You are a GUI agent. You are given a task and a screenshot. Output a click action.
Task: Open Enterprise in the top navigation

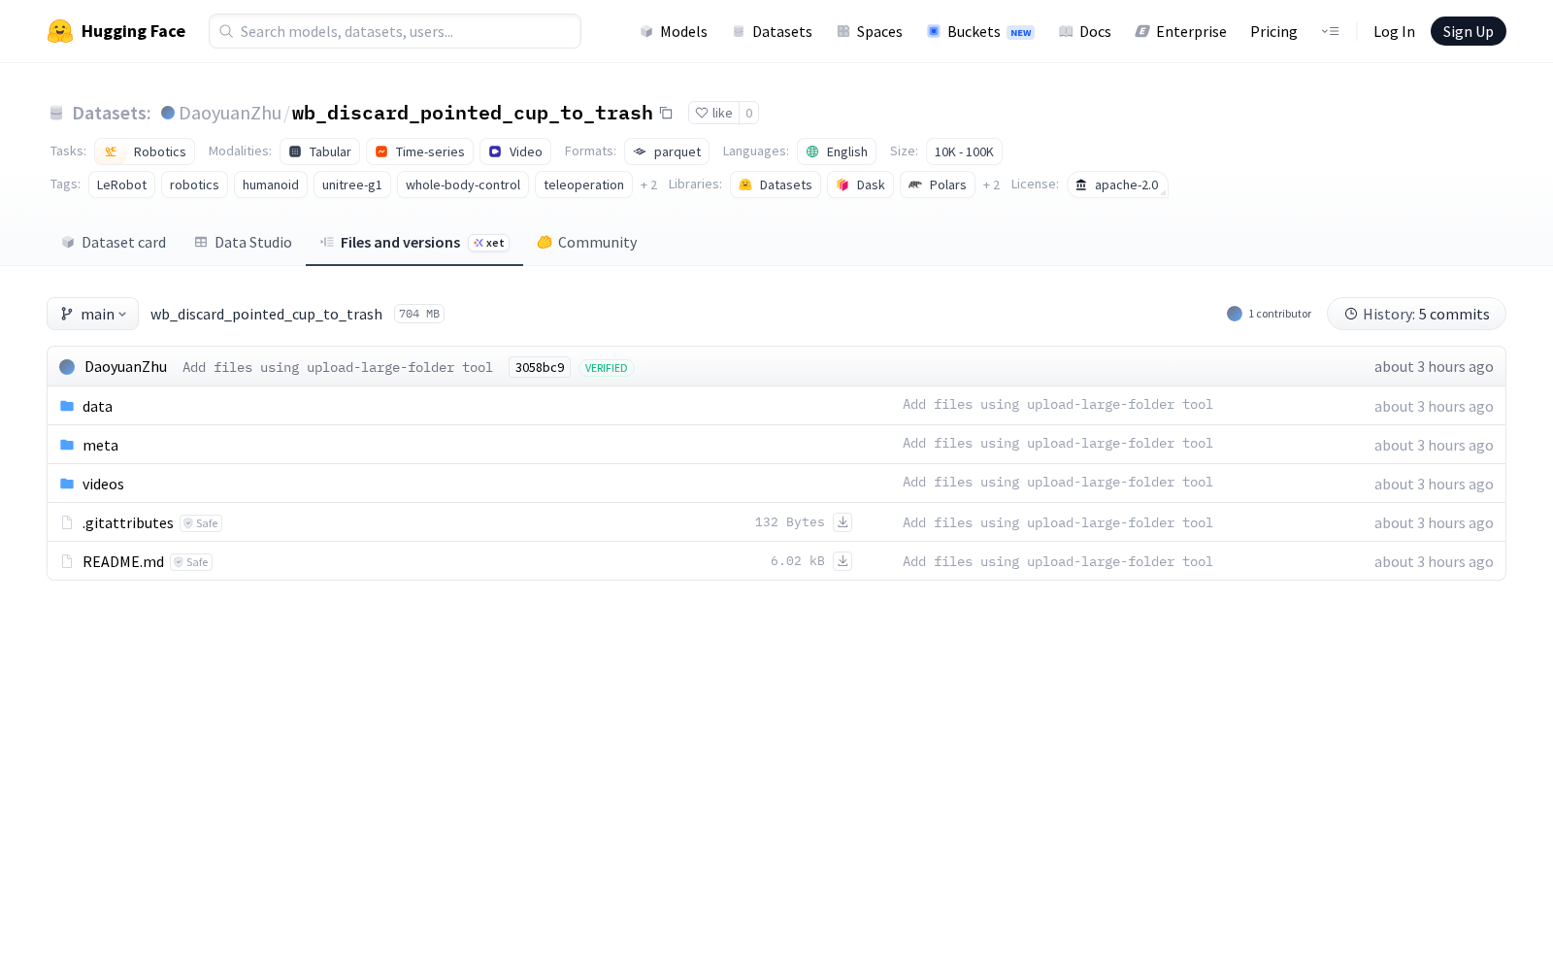click(x=1180, y=31)
